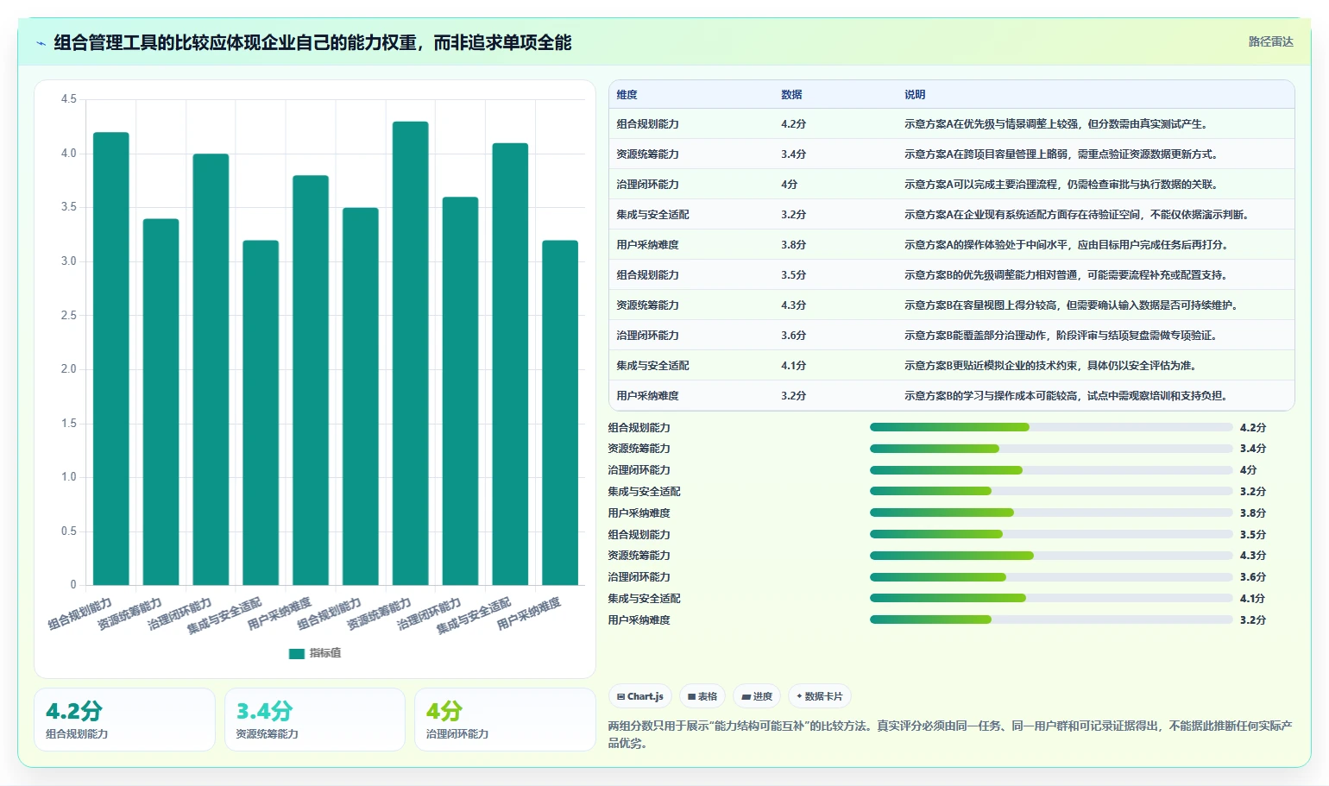Click the description about 示意方案A在企业现有系统适配方面
The width and height of the screenshot is (1329, 786).
[x=1076, y=215]
